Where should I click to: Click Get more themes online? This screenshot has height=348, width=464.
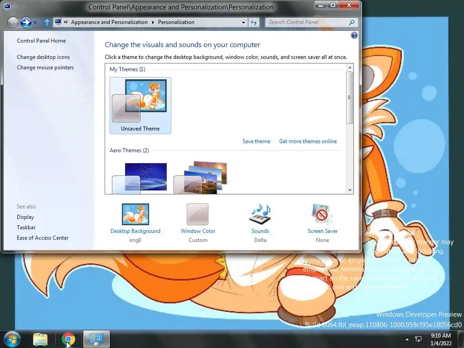308,141
